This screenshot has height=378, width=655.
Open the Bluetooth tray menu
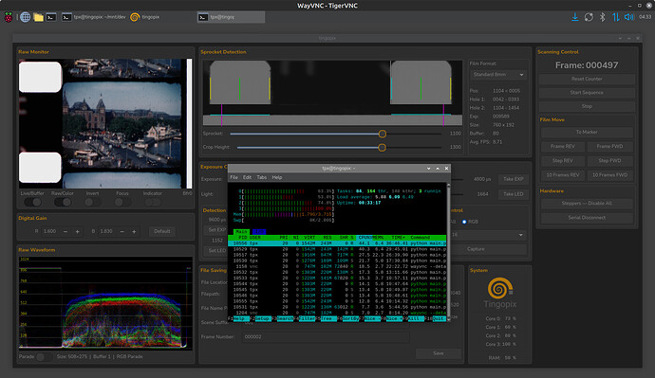603,17
